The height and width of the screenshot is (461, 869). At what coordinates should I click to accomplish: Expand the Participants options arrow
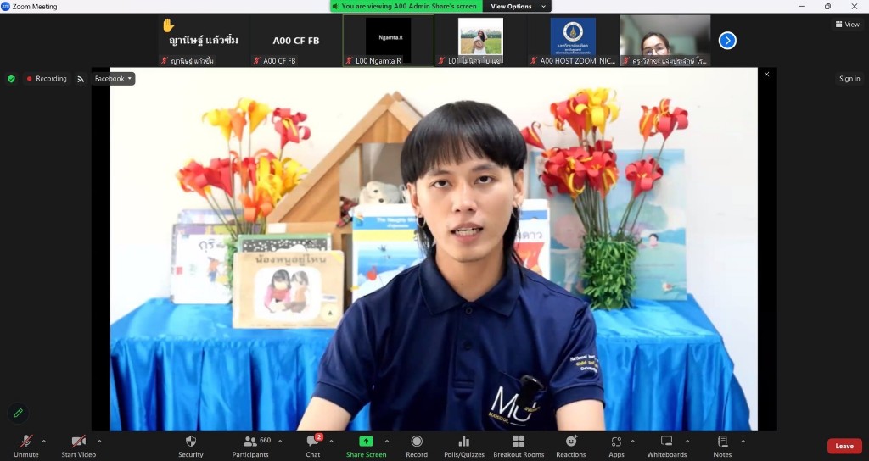280,441
